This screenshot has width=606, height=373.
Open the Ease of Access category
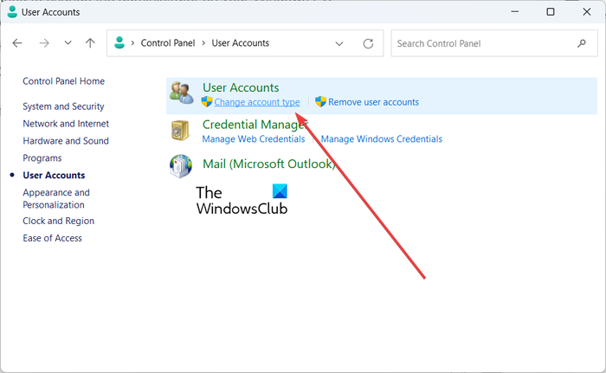point(52,238)
